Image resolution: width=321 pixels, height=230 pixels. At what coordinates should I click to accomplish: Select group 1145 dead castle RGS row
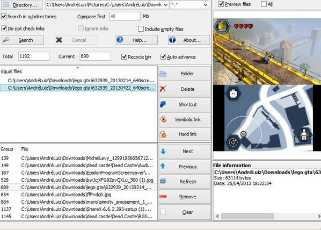pyautogui.click(x=78, y=217)
